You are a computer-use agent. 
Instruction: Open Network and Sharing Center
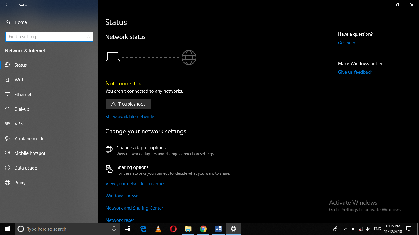coord(134,208)
